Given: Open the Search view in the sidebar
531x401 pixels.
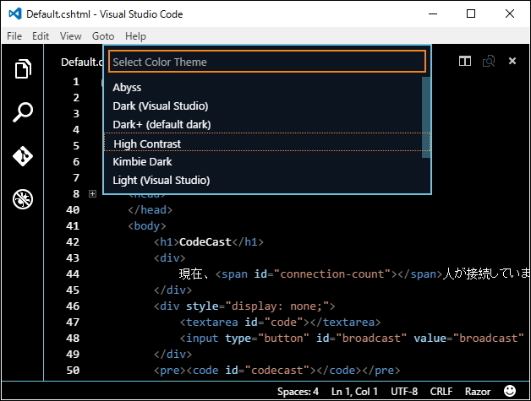Looking at the screenshot, I should coord(24,112).
